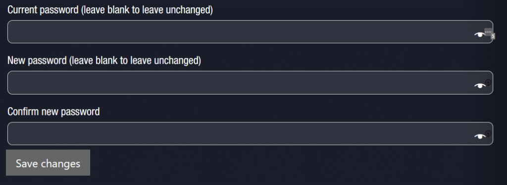The width and height of the screenshot is (507, 185).
Task: Click the Save changes button
Action: pyautogui.click(x=48, y=163)
